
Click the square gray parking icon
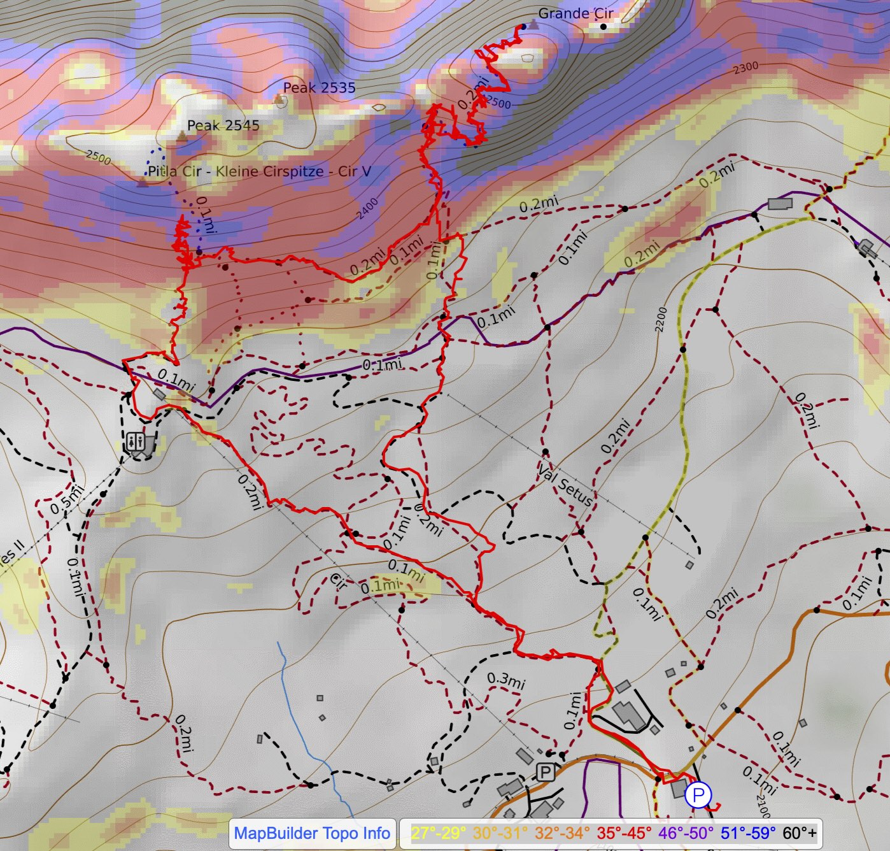tap(545, 773)
